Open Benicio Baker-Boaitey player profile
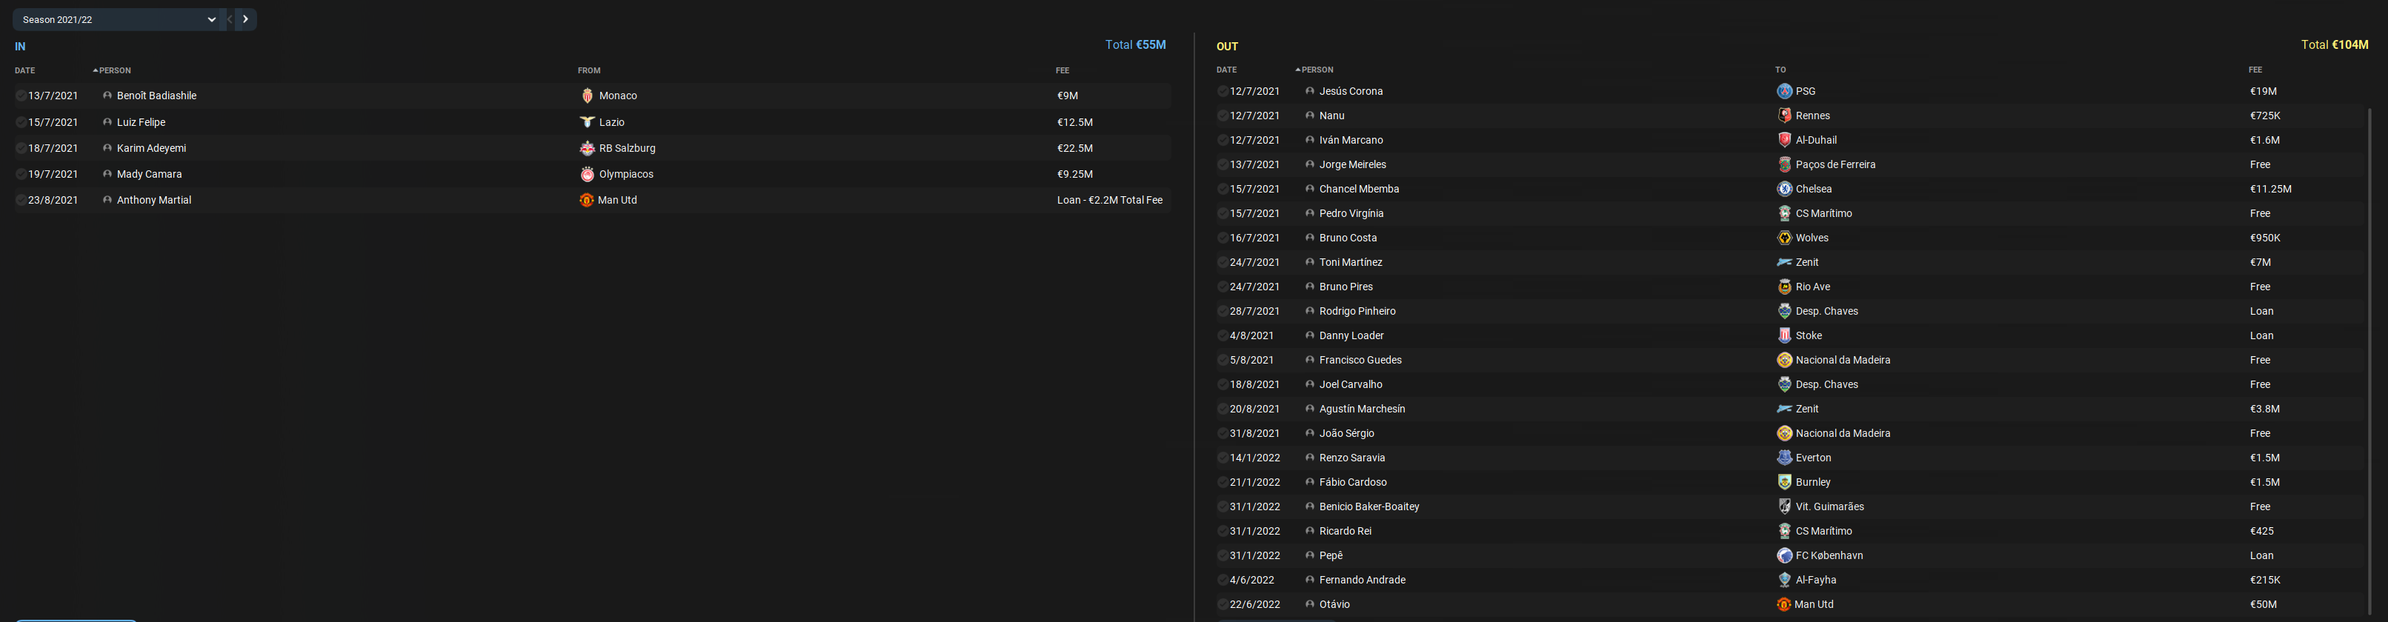This screenshot has width=2388, height=622. point(1369,507)
